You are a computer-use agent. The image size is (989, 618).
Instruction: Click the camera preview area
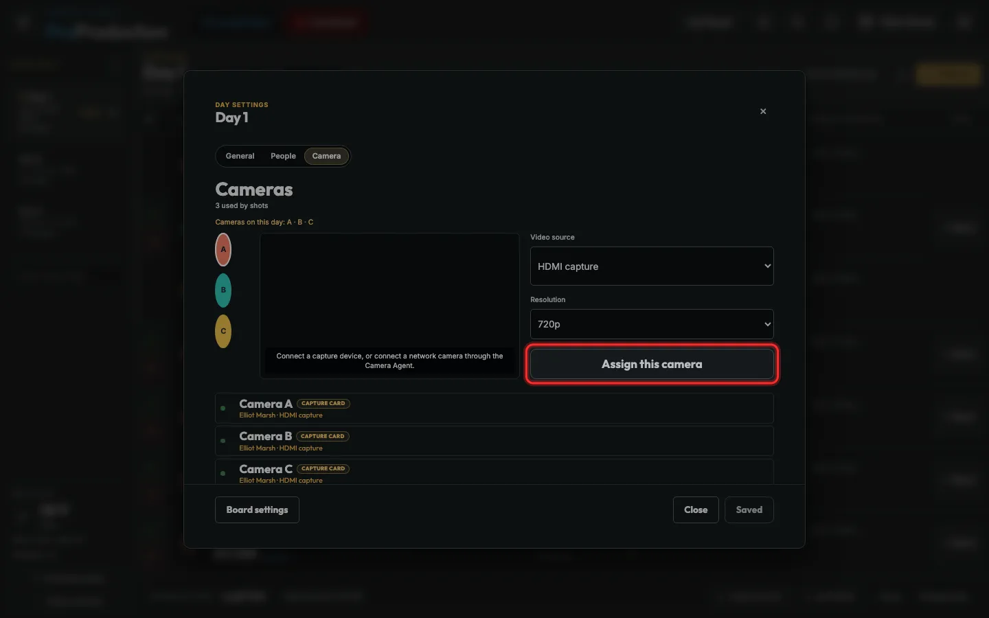pyautogui.click(x=389, y=306)
